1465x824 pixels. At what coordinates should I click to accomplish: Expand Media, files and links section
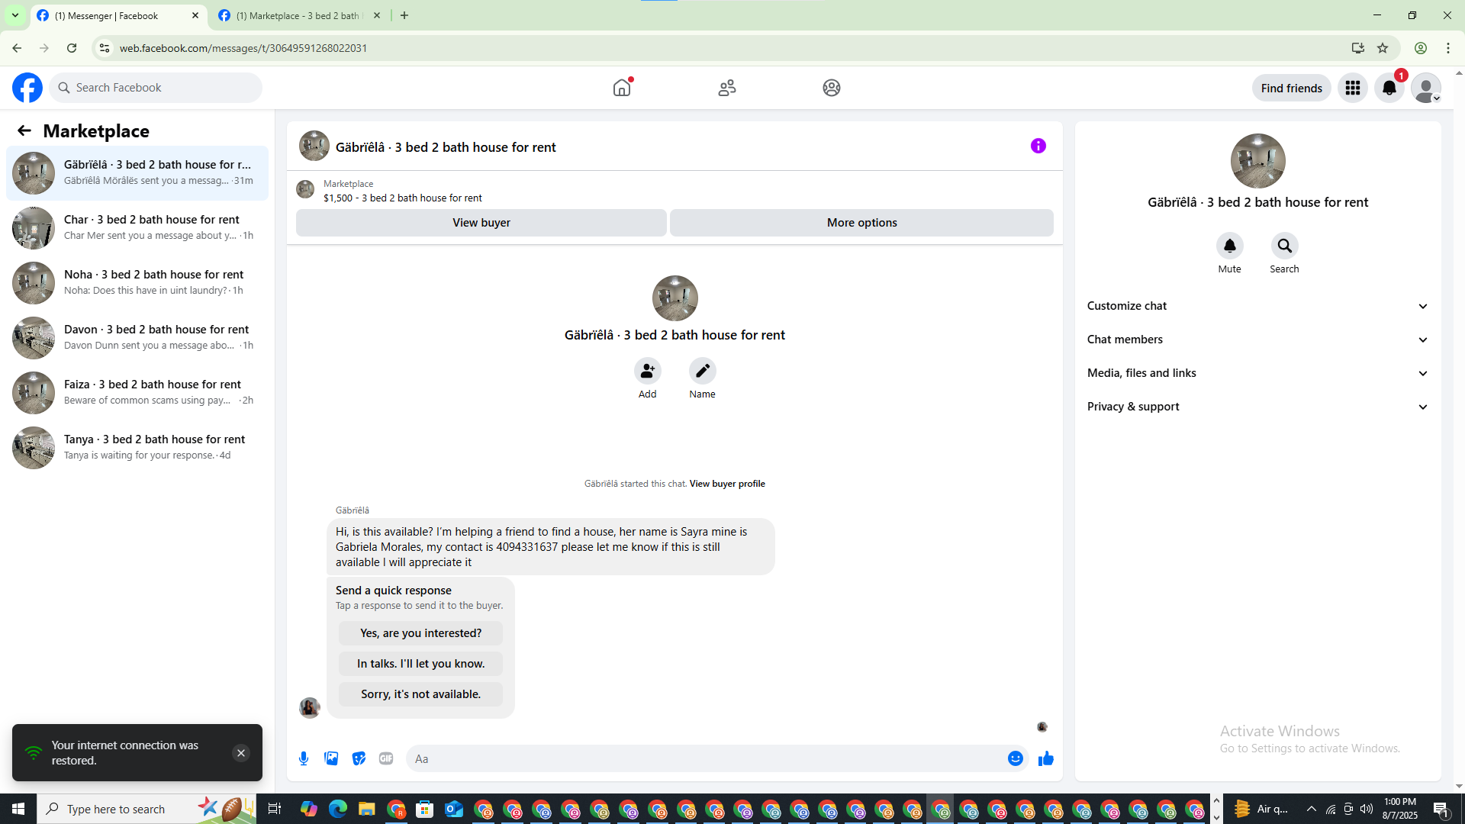point(1257,373)
